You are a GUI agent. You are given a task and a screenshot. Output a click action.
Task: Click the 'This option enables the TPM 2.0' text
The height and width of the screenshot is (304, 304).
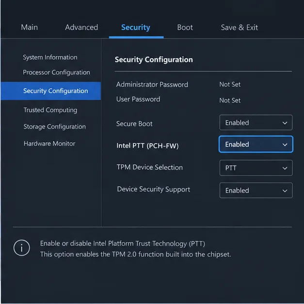(136, 255)
